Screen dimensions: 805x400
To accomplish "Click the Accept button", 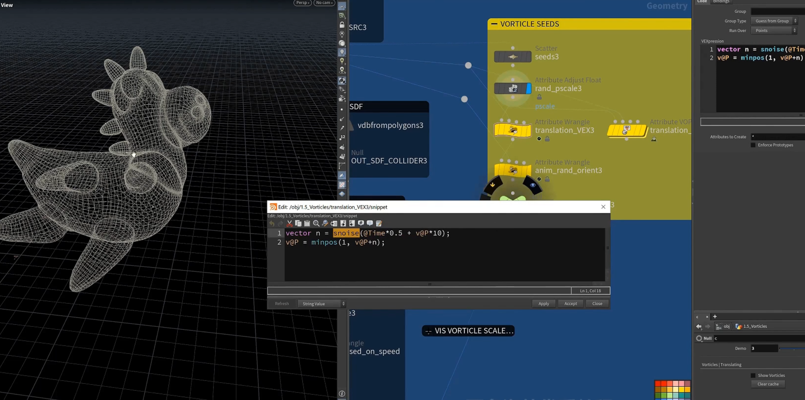I will pyautogui.click(x=570, y=303).
